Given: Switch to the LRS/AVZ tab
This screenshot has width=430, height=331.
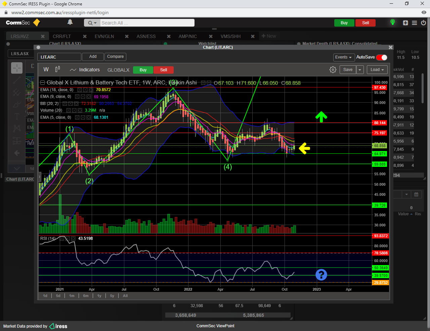Looking at the screenshot, I should click(20, 36).
